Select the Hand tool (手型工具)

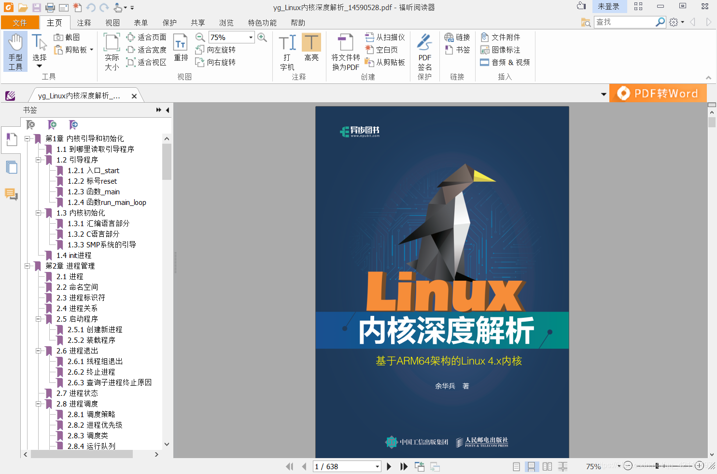pos(15,52)
